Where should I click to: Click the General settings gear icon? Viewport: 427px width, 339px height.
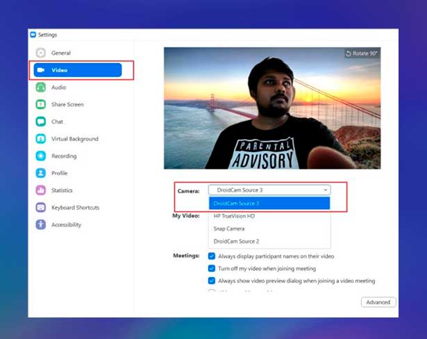tap(41, 53)
